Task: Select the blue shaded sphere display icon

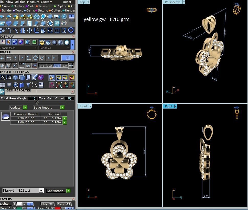Action: [x=15, y=42]
